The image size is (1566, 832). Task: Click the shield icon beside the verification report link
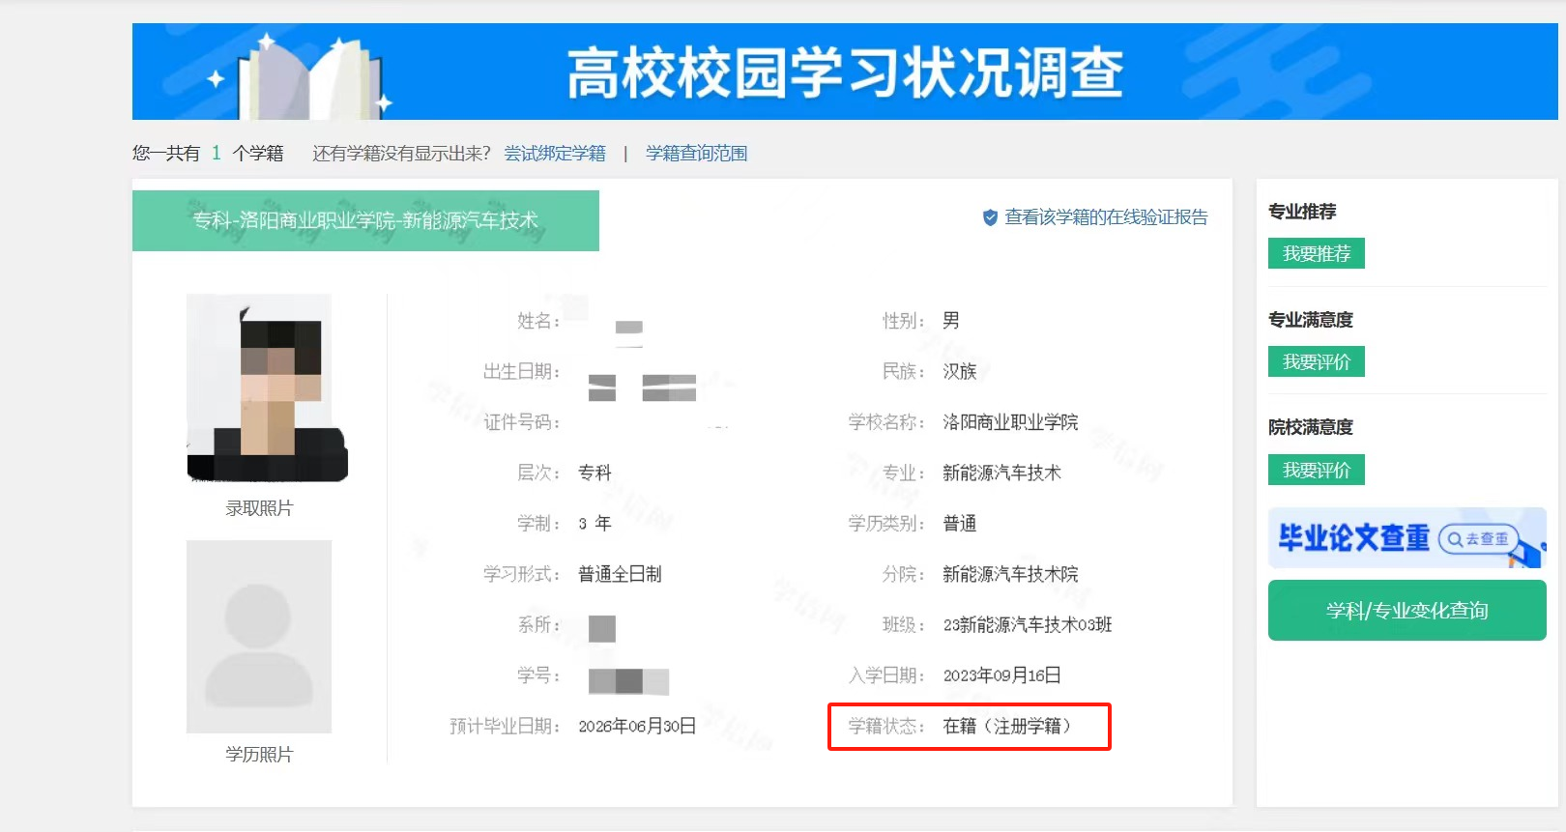(x=990, y=217)
